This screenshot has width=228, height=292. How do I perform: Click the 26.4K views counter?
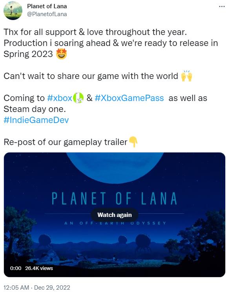pyautogui.click(x=39, y=268)
